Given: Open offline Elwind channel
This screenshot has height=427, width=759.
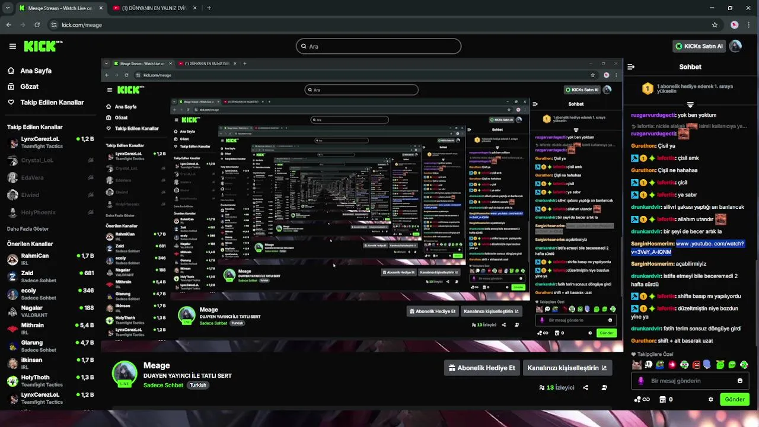Looking at the screenshot, I should click(x=50, y=195).
